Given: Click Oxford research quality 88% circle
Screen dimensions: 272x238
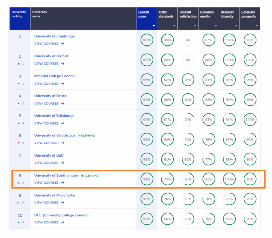Looking at the screenshot, I should point(209,60).
